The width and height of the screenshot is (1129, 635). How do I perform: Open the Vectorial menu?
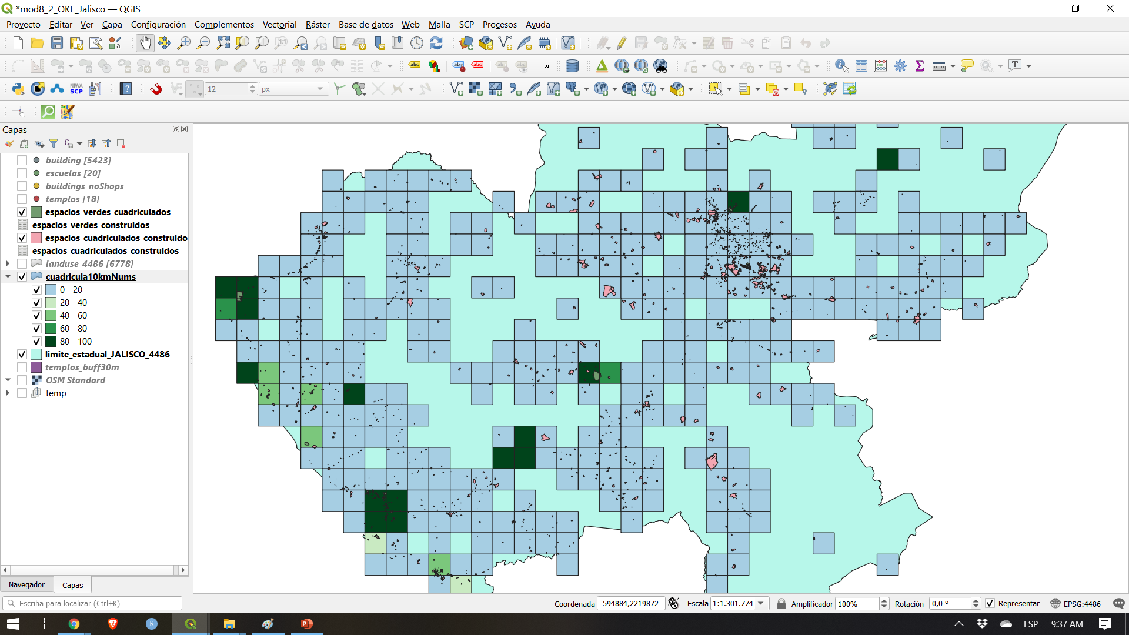pos(279,24)
